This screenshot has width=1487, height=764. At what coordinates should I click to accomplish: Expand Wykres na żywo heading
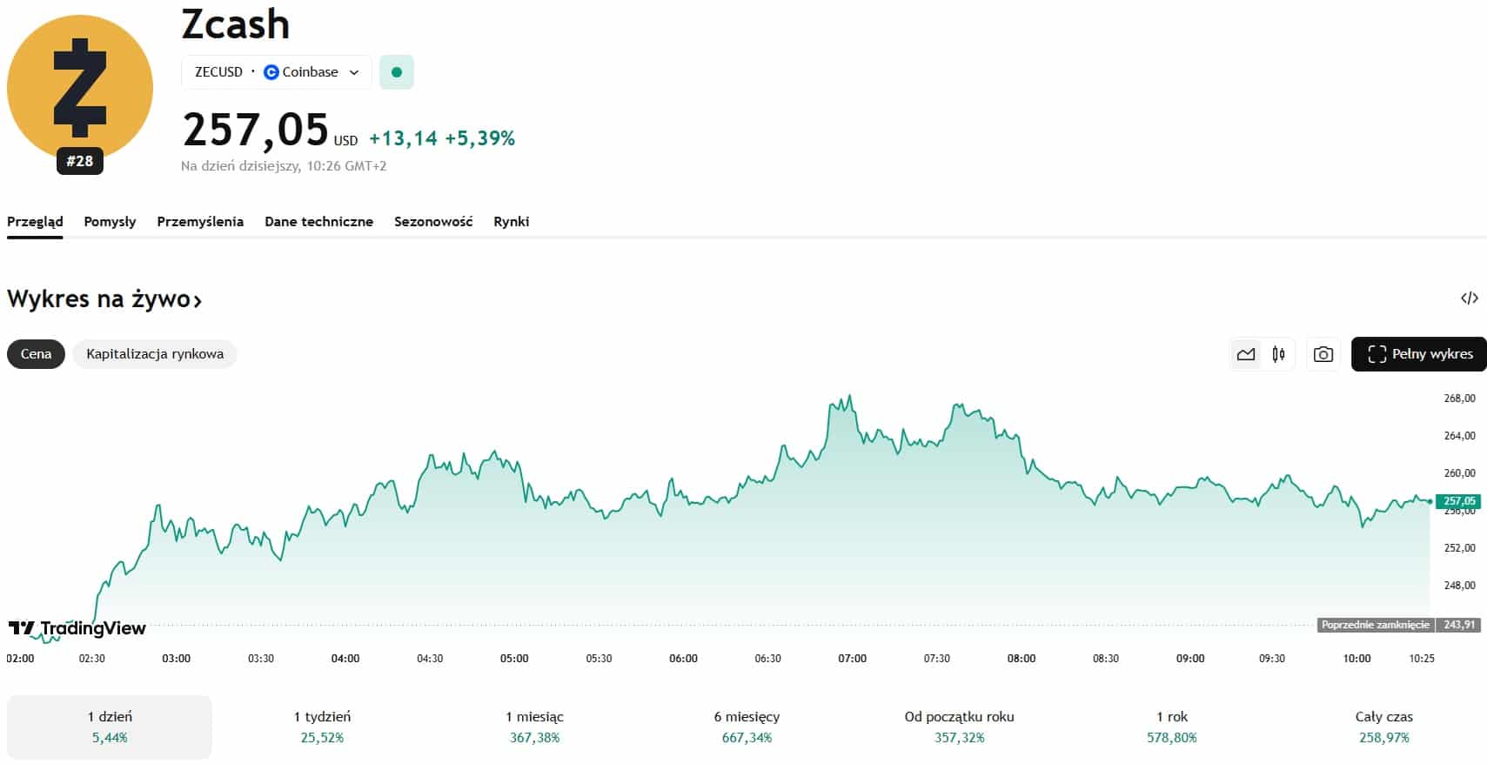[x=104, y=299]
